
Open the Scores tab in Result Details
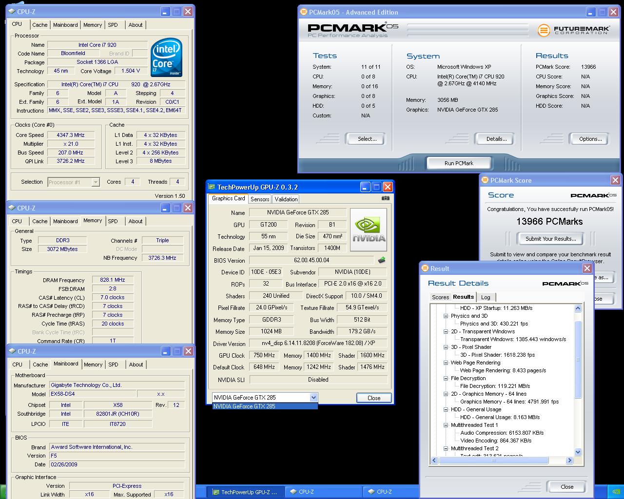(x=440, y=297)
